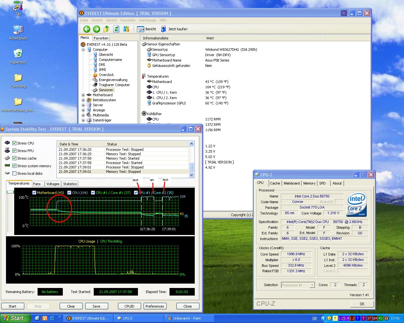Toggle the Stress CPU checkbox
Image resolution: width=404 pixels, height=323 pixels.
[14, 143]
